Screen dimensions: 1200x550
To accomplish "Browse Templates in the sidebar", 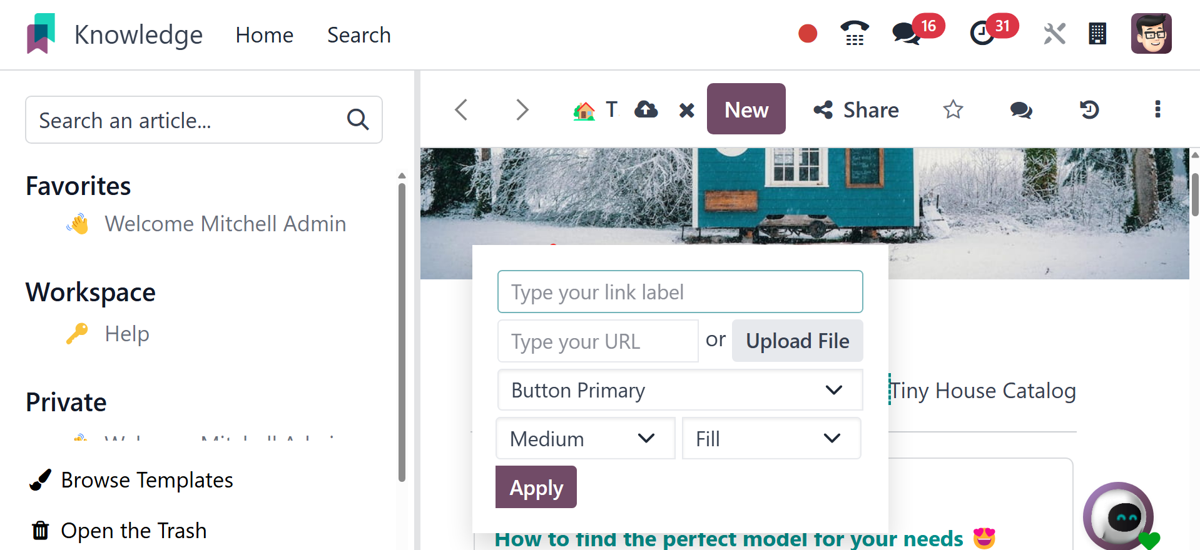I will click(131, 480).
